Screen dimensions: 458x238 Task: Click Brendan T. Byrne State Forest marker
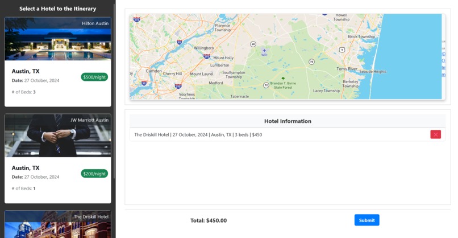(283, 79)
